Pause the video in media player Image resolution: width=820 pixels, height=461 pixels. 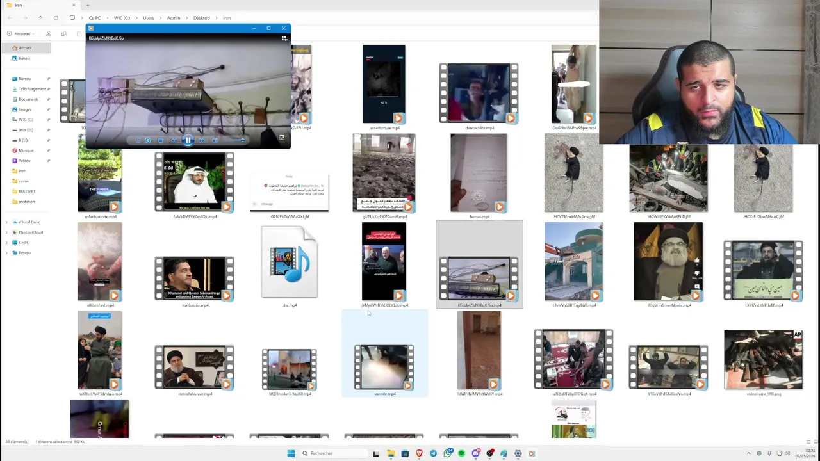(x=188, y=140)
